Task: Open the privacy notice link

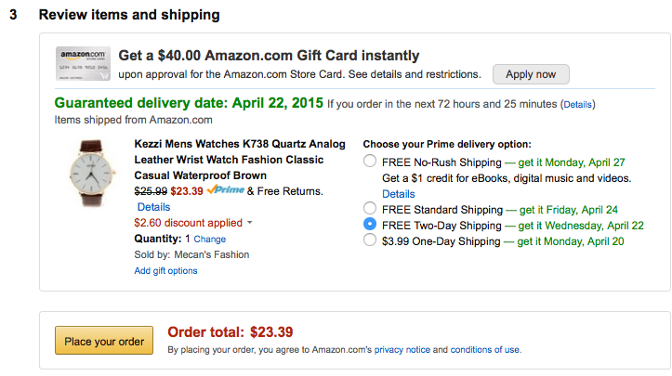Action: tap(402, 350)
